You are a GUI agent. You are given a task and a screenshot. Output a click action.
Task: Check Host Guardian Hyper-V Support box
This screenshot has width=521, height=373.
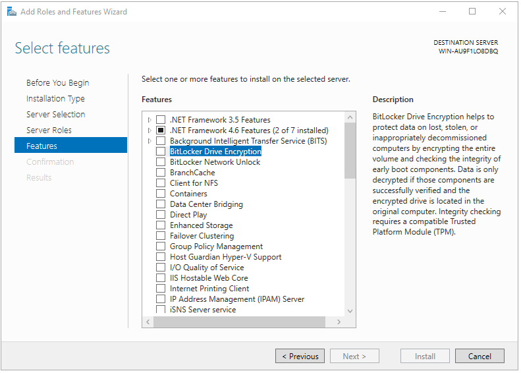click(161, 257)
